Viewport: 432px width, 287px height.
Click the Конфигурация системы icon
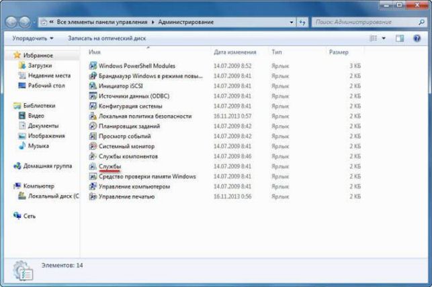coord(93,106)
